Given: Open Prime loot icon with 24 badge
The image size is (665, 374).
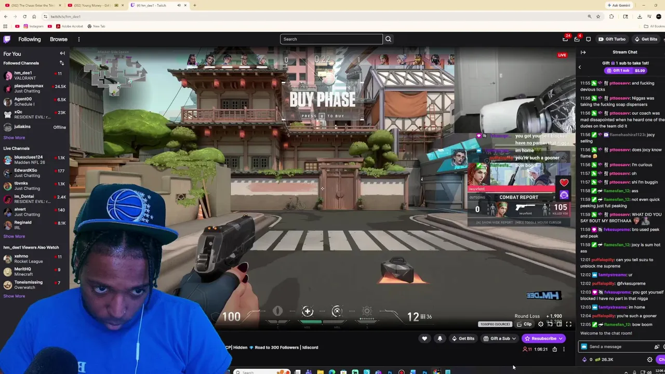Looking at the screenshot, I should pos(565,39).
